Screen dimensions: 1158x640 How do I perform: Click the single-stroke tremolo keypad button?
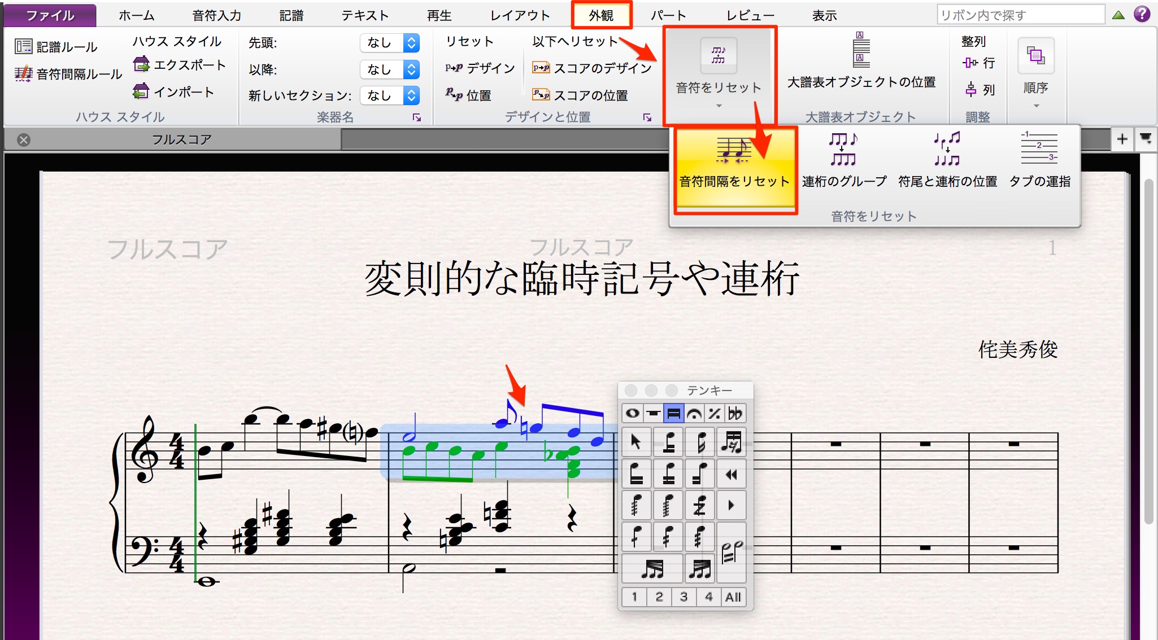(635, 537)
